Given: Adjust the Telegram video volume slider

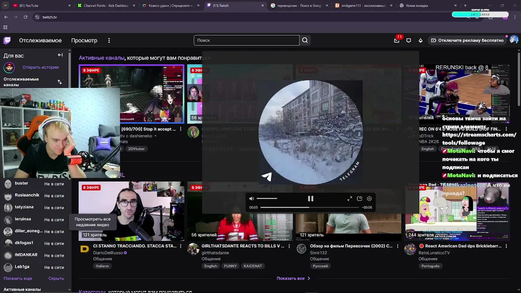Looking at the screenshot, I should pyautogui.click(x=267, y=199).
